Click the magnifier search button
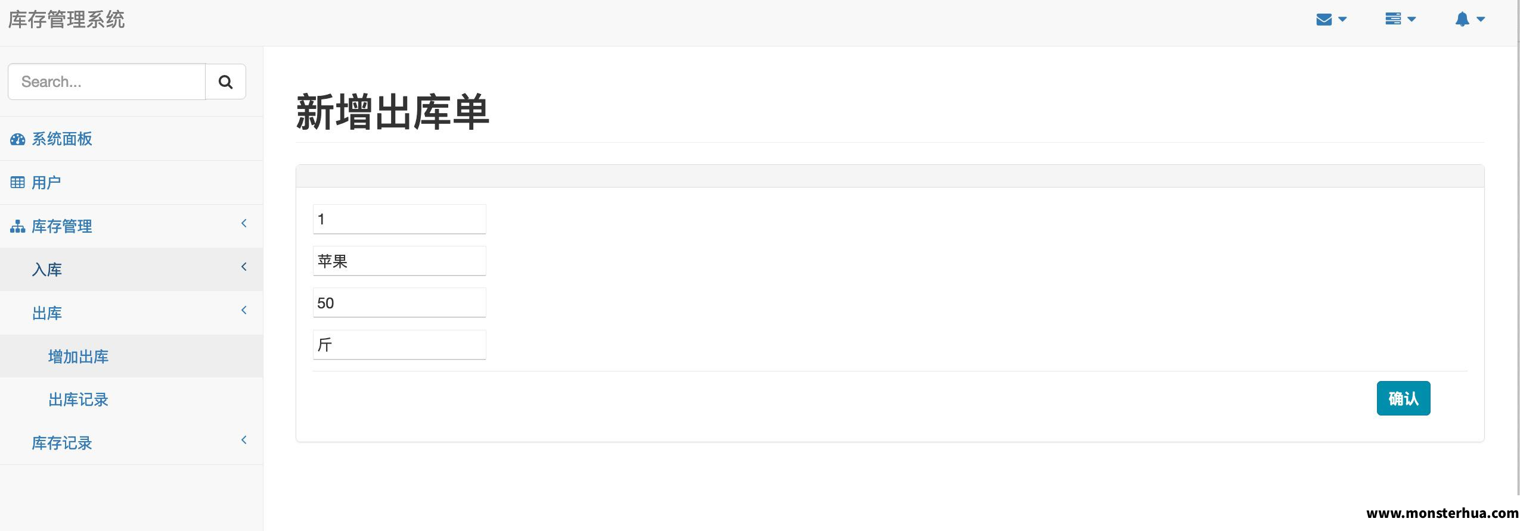 click(x=225, y=82)
